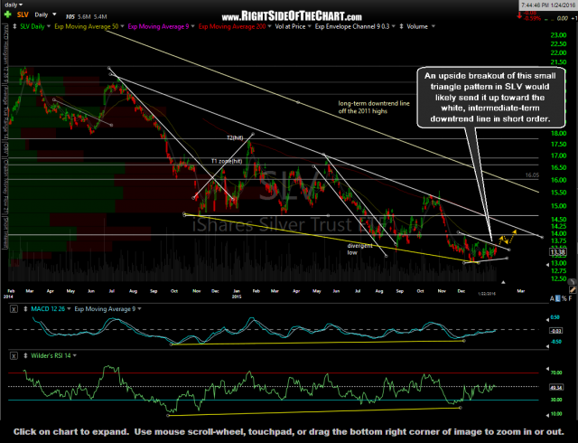
Task: Toggle the A auto-scale axis option
Action: coord(552,298)
